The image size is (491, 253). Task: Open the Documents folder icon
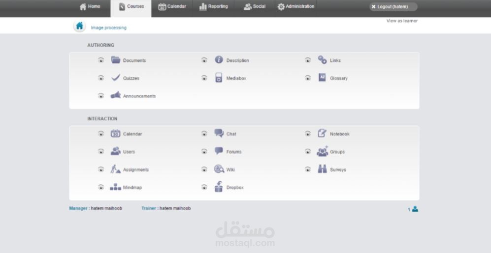click(116, 60)
